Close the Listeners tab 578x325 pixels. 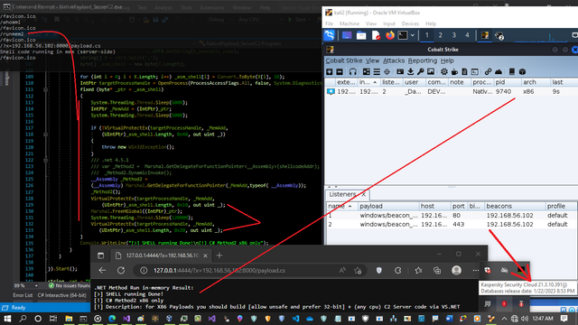(363, 194)
